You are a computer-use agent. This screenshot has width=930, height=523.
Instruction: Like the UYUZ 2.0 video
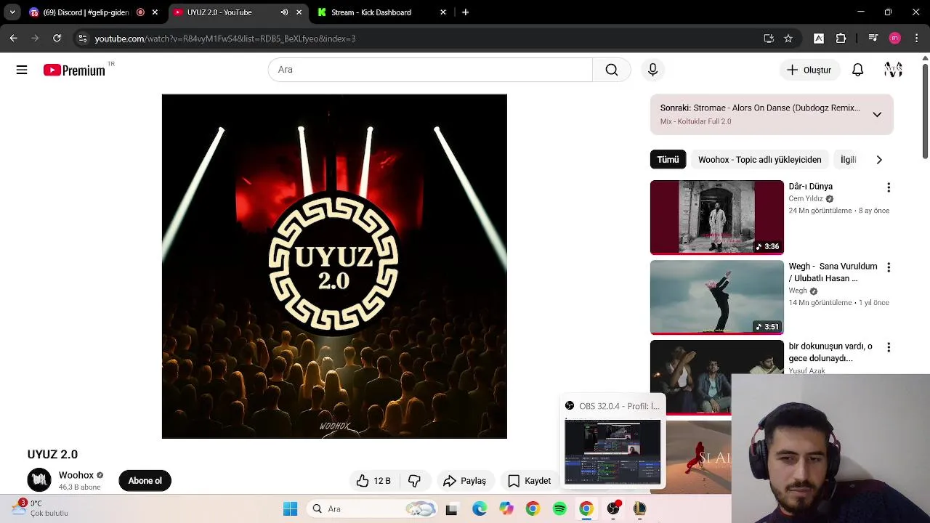click(x=373, y=481)
